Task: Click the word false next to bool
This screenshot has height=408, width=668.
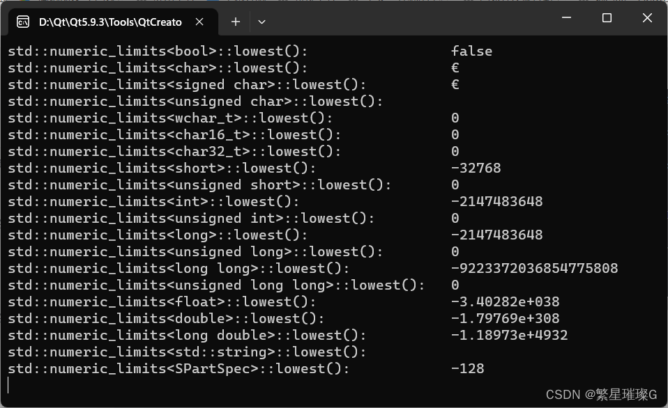Action: [471, 51]
